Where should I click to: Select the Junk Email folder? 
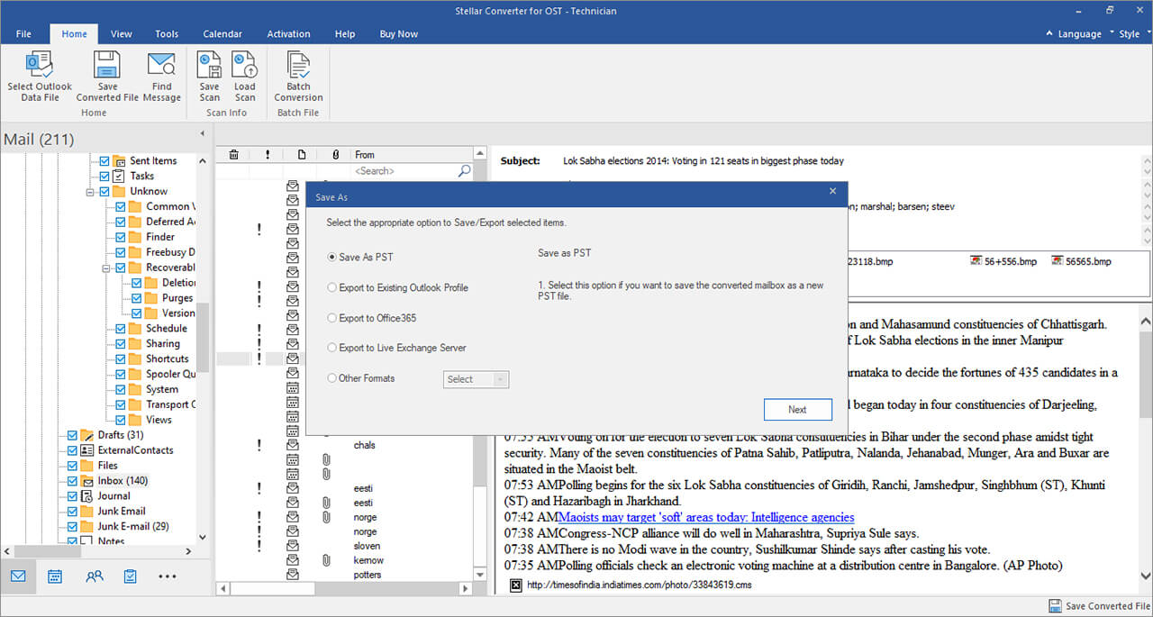(x=122, y=512)
